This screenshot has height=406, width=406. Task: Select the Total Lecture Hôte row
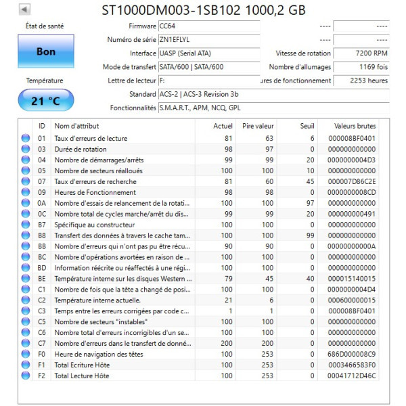(198, 376)
